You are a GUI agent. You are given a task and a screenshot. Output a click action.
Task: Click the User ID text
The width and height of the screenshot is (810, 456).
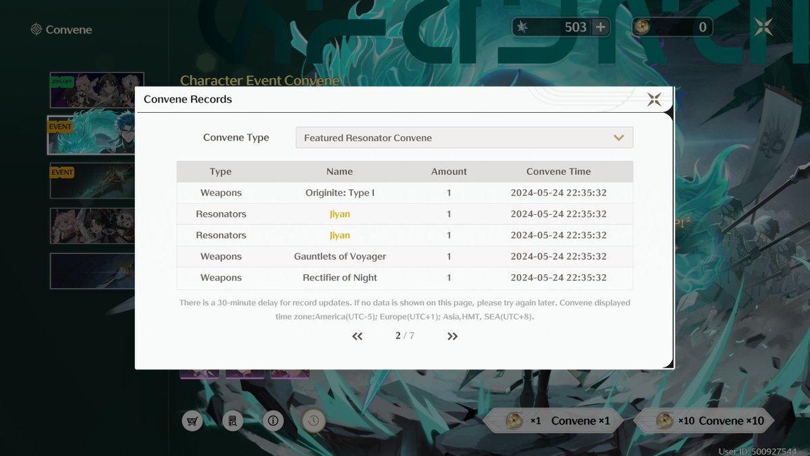757,451
